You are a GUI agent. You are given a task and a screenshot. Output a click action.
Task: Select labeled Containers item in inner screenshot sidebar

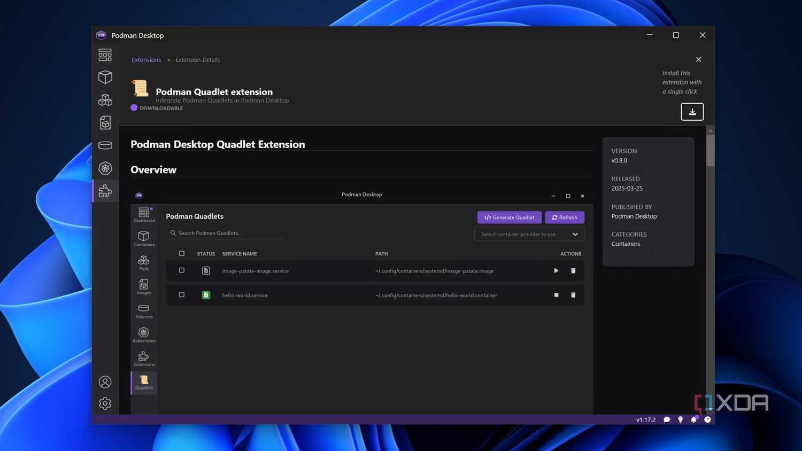(144, 239)
